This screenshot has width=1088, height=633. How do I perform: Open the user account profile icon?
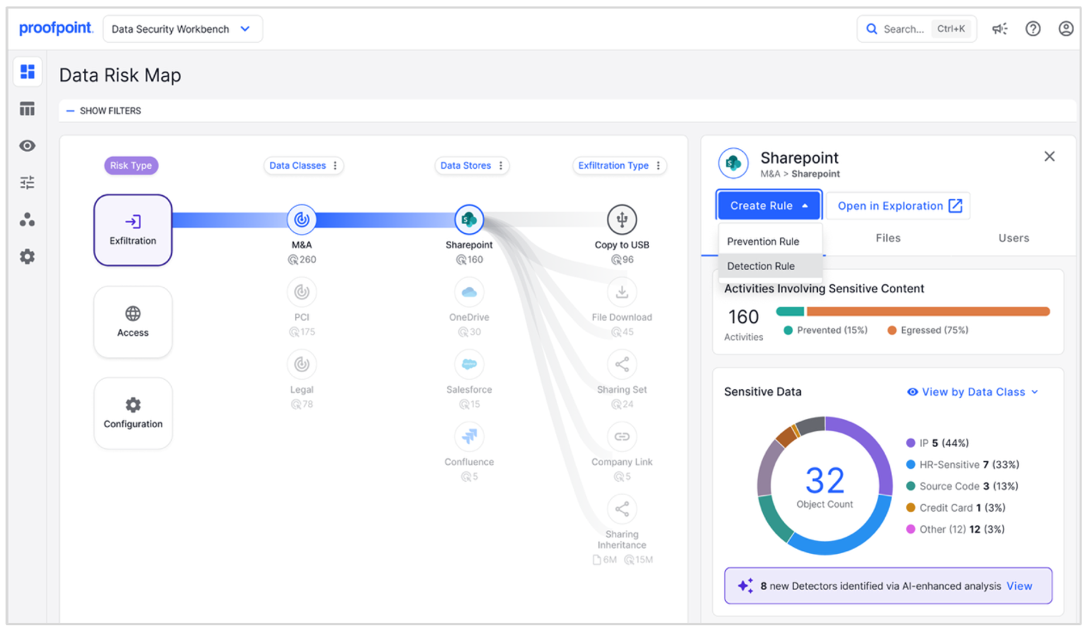click(x=1066, y=29)
